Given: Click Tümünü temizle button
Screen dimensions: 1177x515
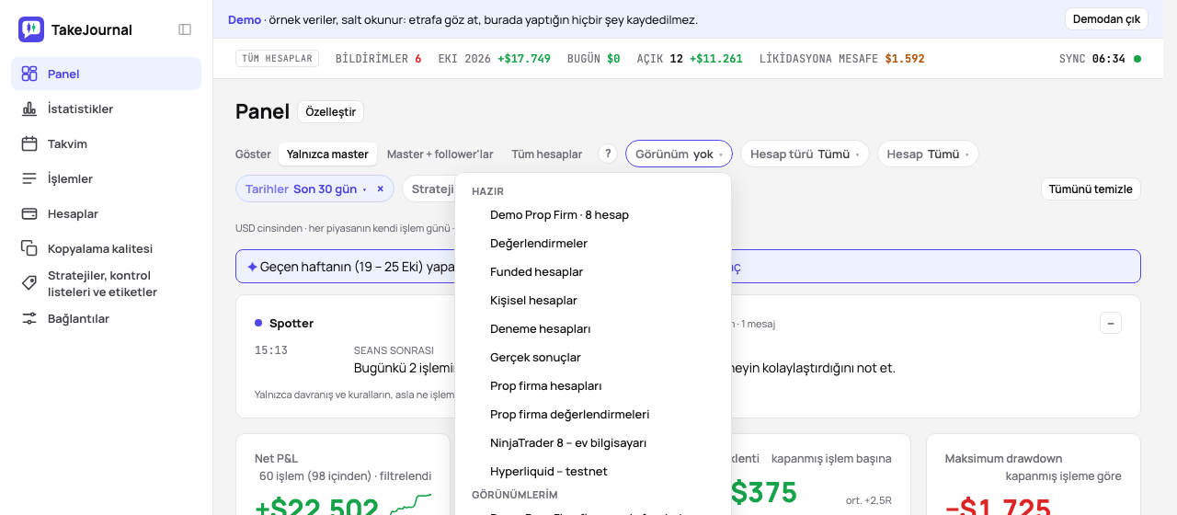Looking at the screenshot, I should [1091, 189].
